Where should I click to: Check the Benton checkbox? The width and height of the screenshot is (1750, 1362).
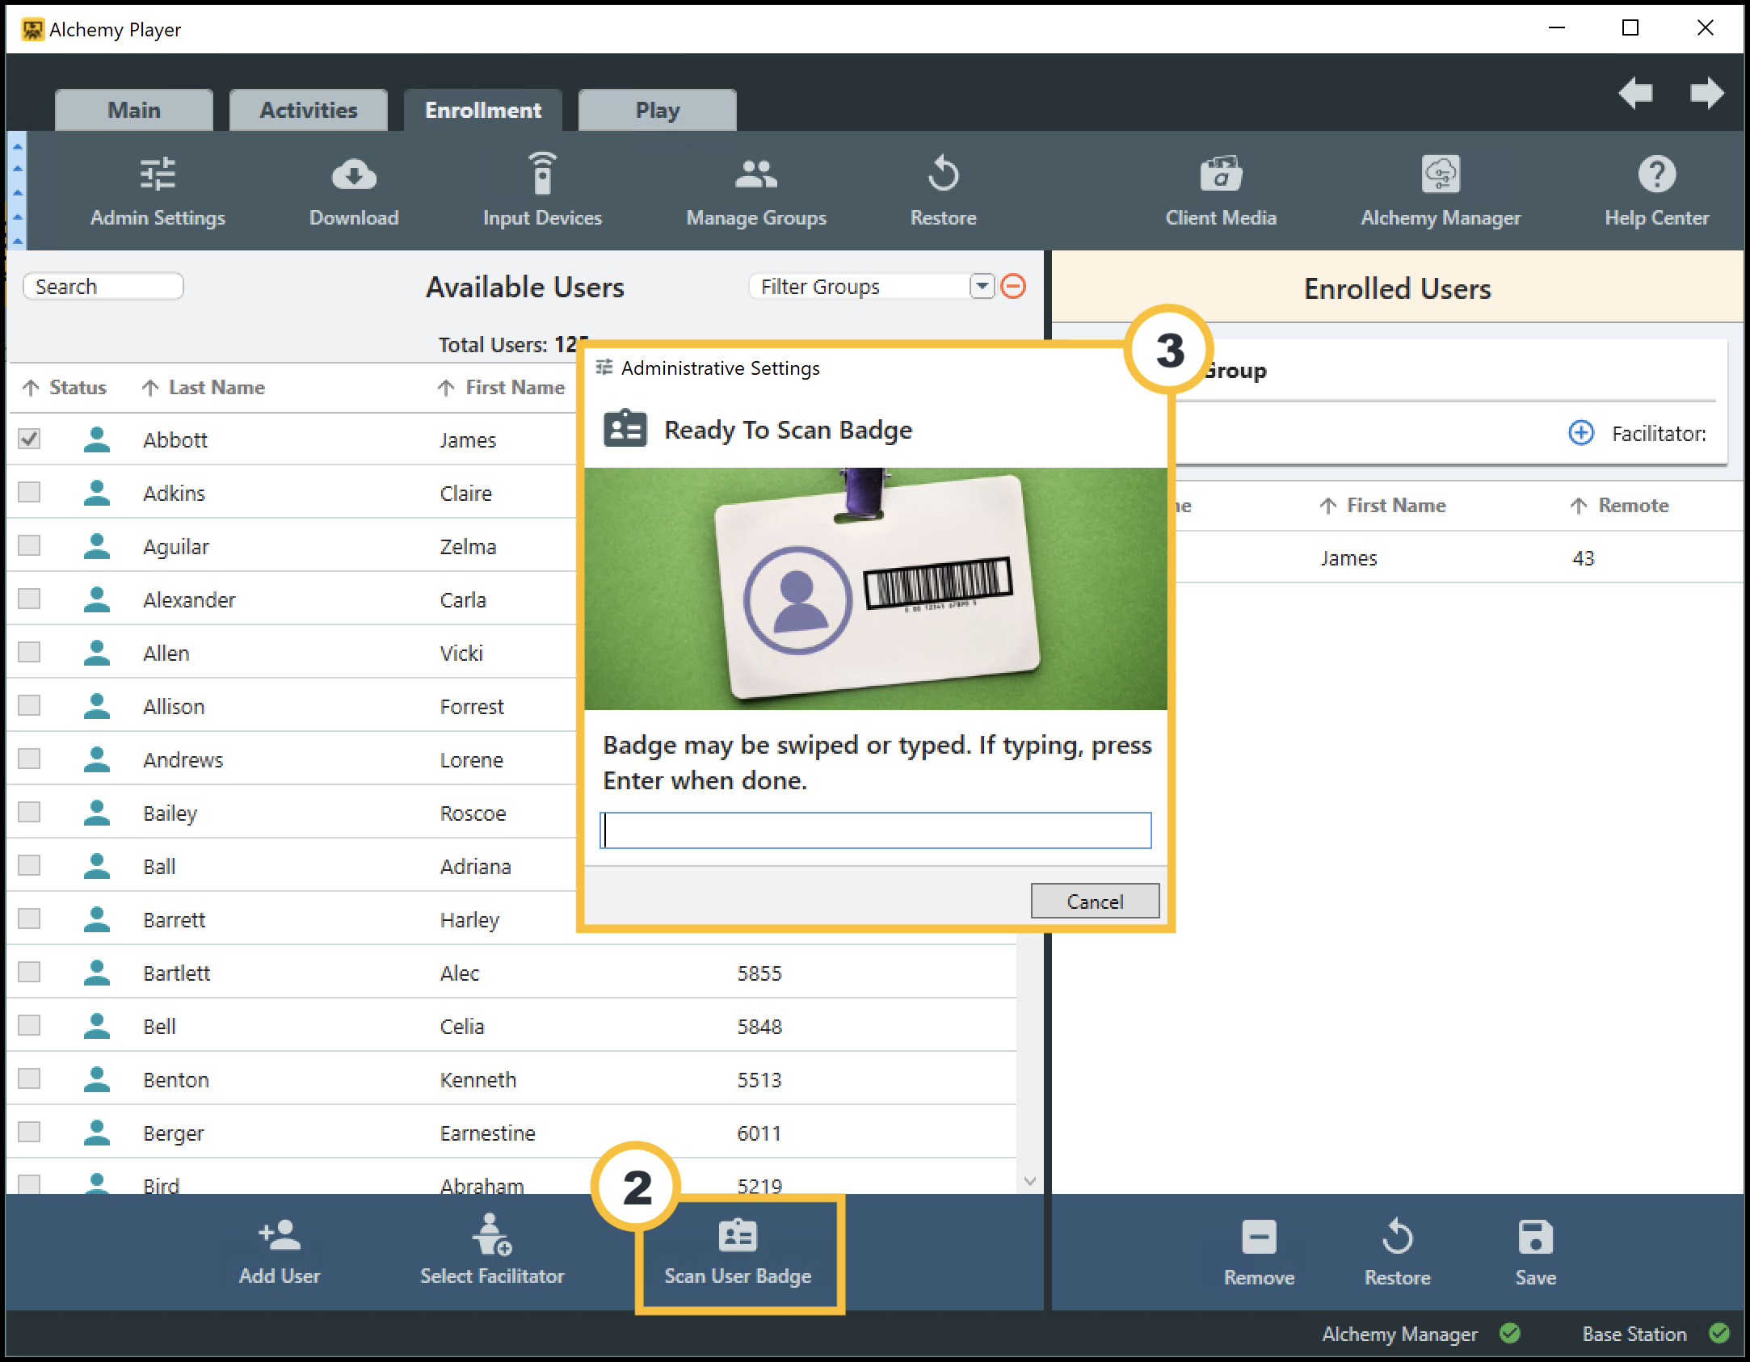coord(29,1078)
